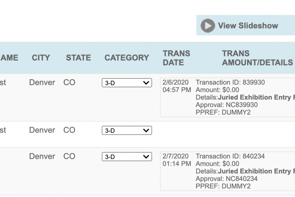295x197 pixels.
Task: Sort by the TRANS DATE column header
Action: (x=176, y=58)
